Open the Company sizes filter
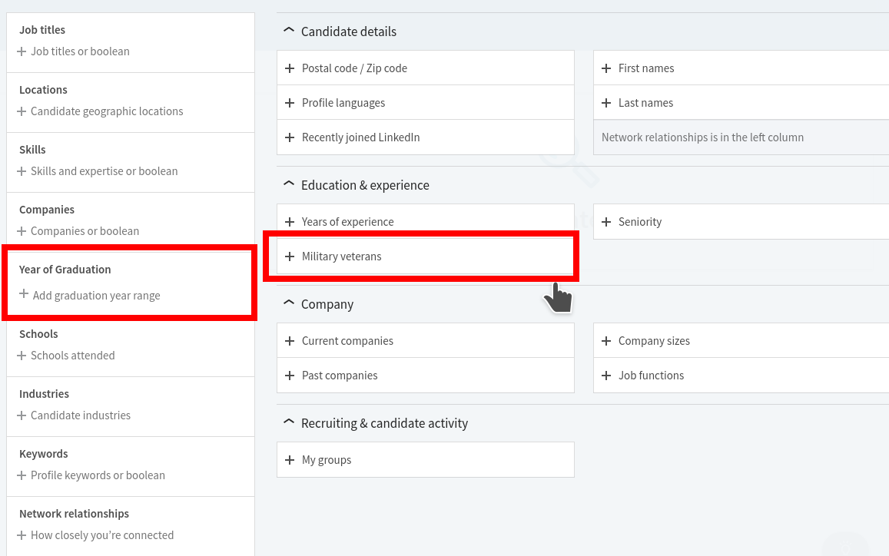 (x=654, y=341)
